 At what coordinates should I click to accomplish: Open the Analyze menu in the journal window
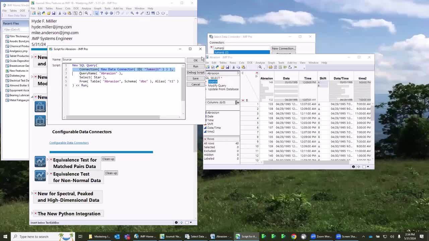(86, 8)
